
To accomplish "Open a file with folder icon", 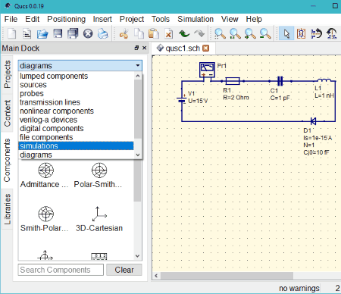I will click(42, 33).
